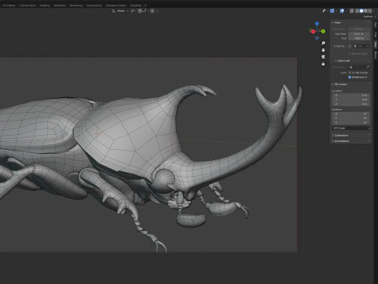Switch to Geometry Nodes workspace
The height and width of the screenshot is (284, 378).
pyautogui.click(x=116, y=6)
